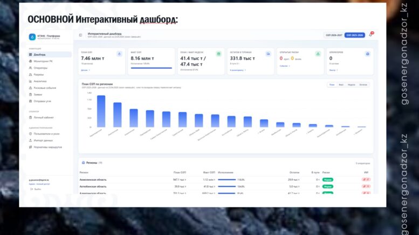
Task: Click 947.1 тыс т plan cell
Action: [180, 180]
